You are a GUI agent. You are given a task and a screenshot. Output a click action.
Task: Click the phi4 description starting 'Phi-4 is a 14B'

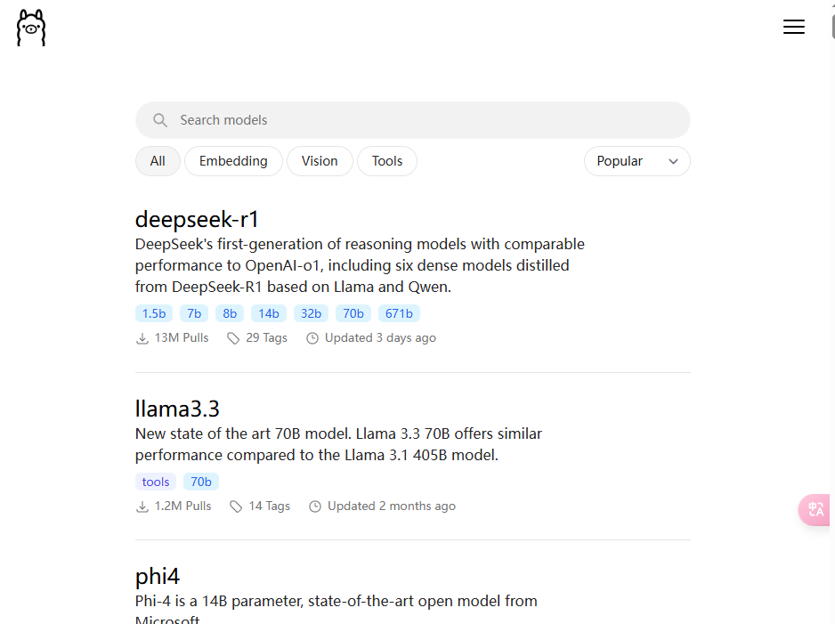click(x=336, y=612)
